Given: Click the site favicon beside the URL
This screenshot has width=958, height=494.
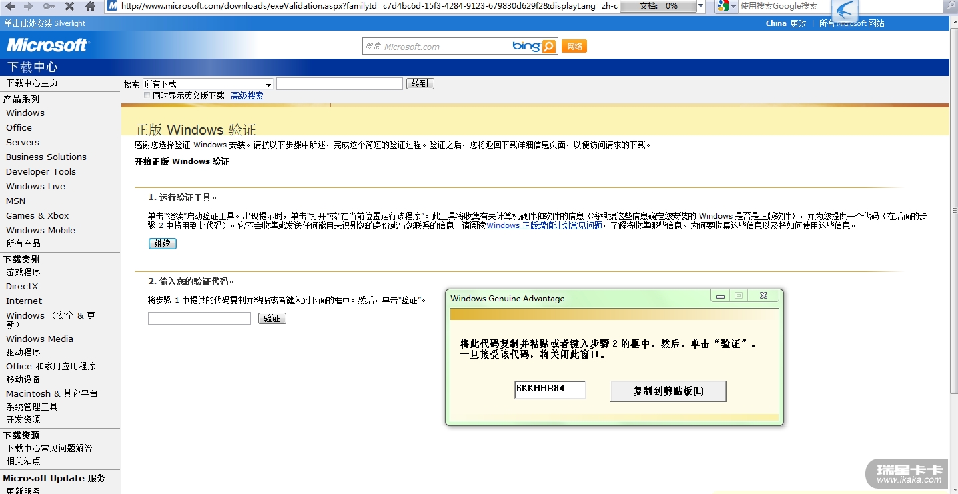Looking at the screenshot, I should pyautogui.click(x=113, y=6).
